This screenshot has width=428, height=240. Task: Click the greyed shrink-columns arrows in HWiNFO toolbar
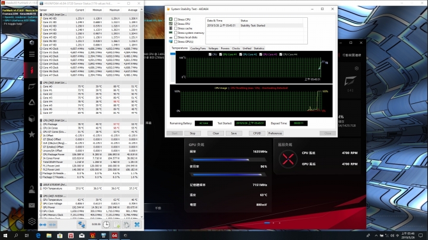52,225
